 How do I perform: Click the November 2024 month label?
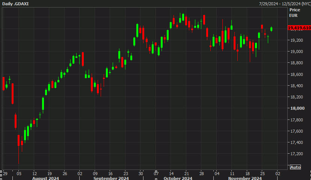click(x=245, y=178)
